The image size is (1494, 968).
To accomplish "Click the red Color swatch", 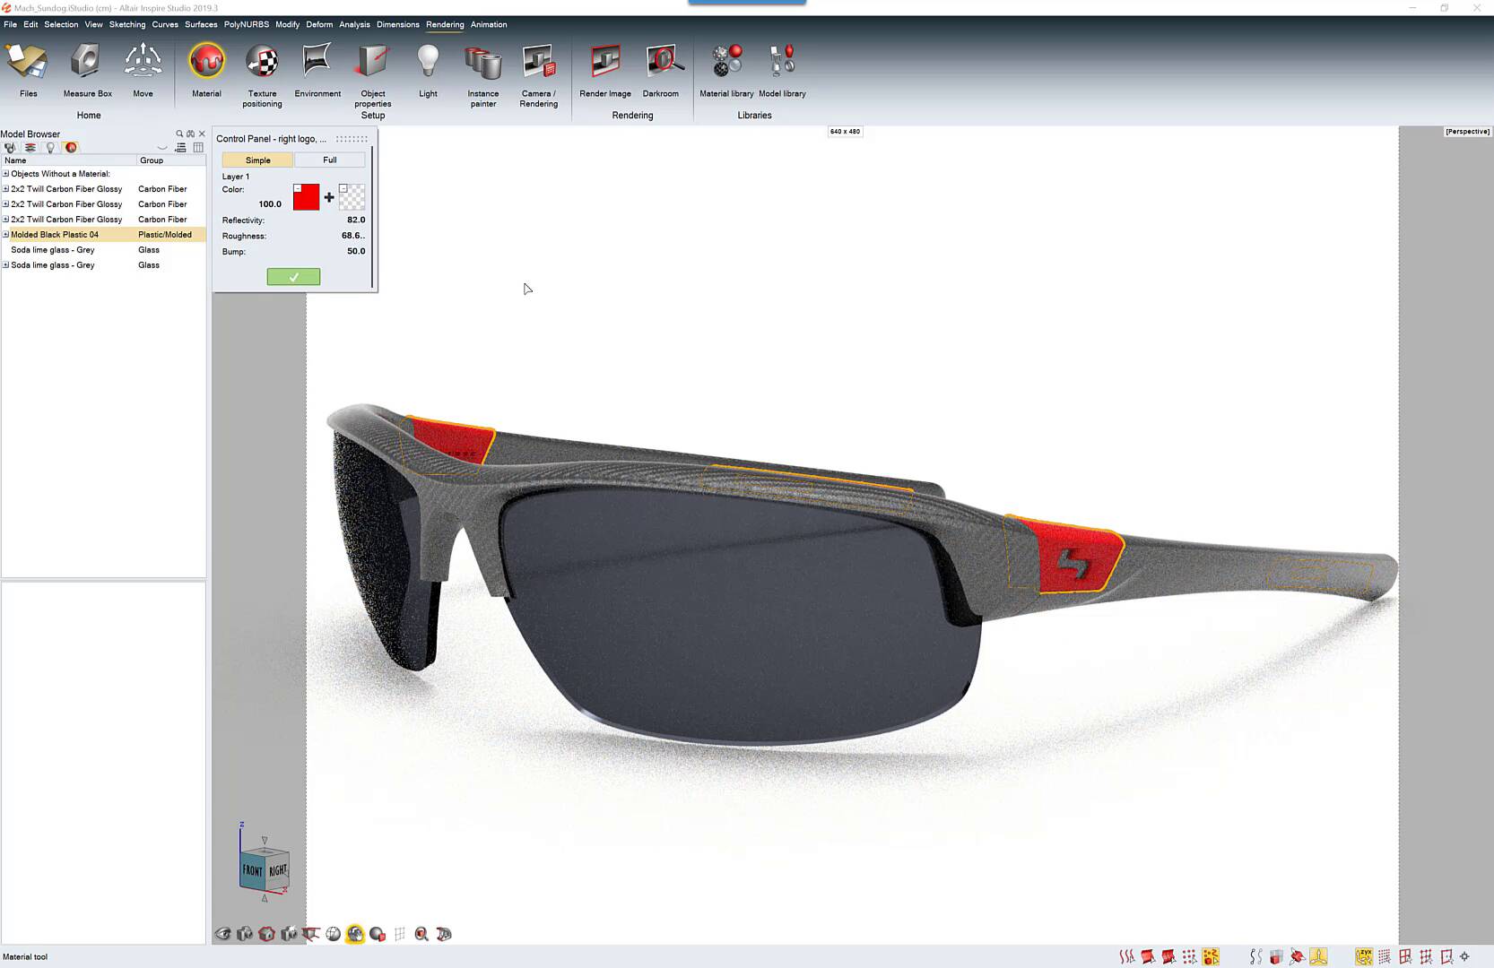I will click(x=306, y=197).
